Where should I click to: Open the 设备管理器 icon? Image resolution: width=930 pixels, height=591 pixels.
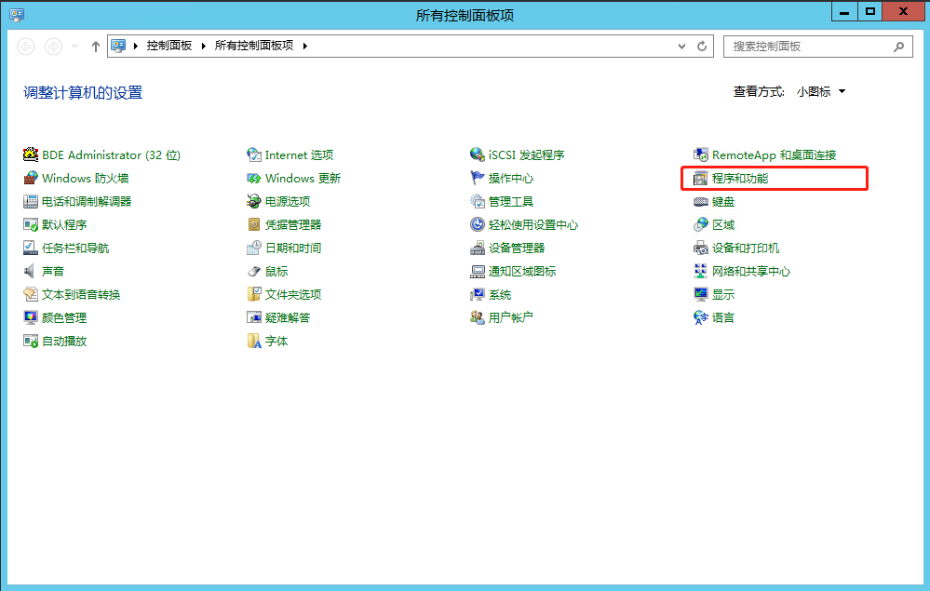pos(478,248)
